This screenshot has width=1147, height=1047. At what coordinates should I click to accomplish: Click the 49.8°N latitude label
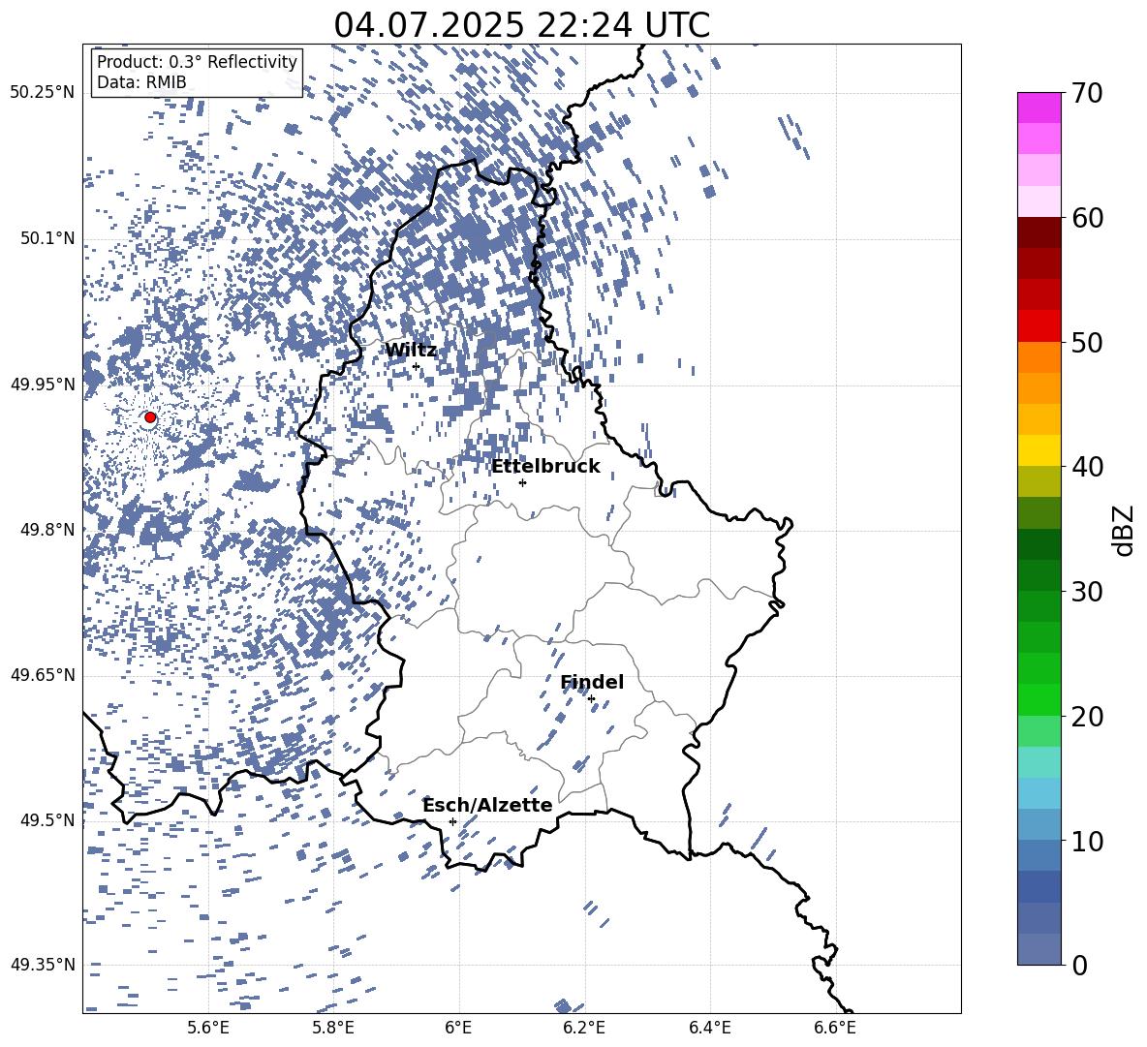[x=47, y=530]
